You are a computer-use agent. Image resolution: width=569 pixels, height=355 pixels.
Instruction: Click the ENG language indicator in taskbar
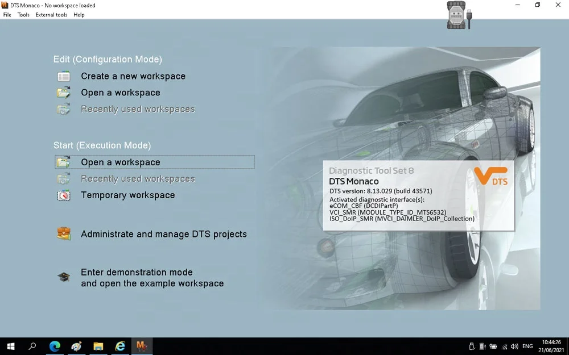527,346
